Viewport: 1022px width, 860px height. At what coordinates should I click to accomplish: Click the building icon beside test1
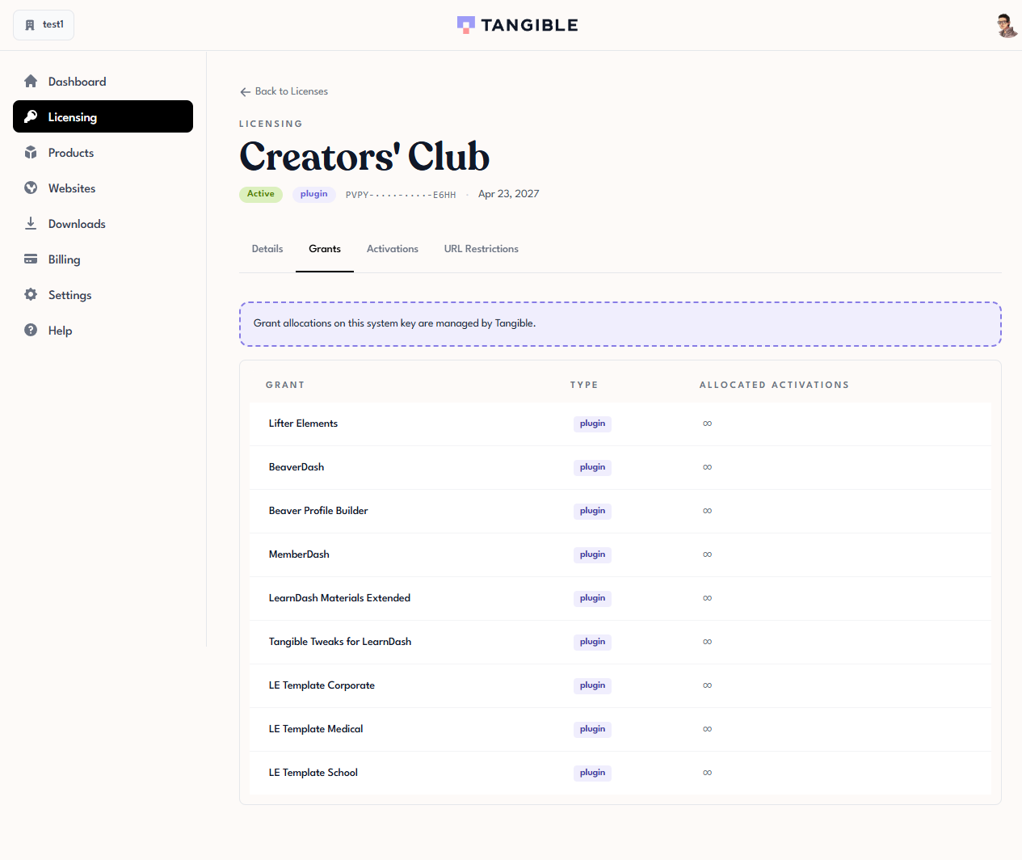coord(30,25)
